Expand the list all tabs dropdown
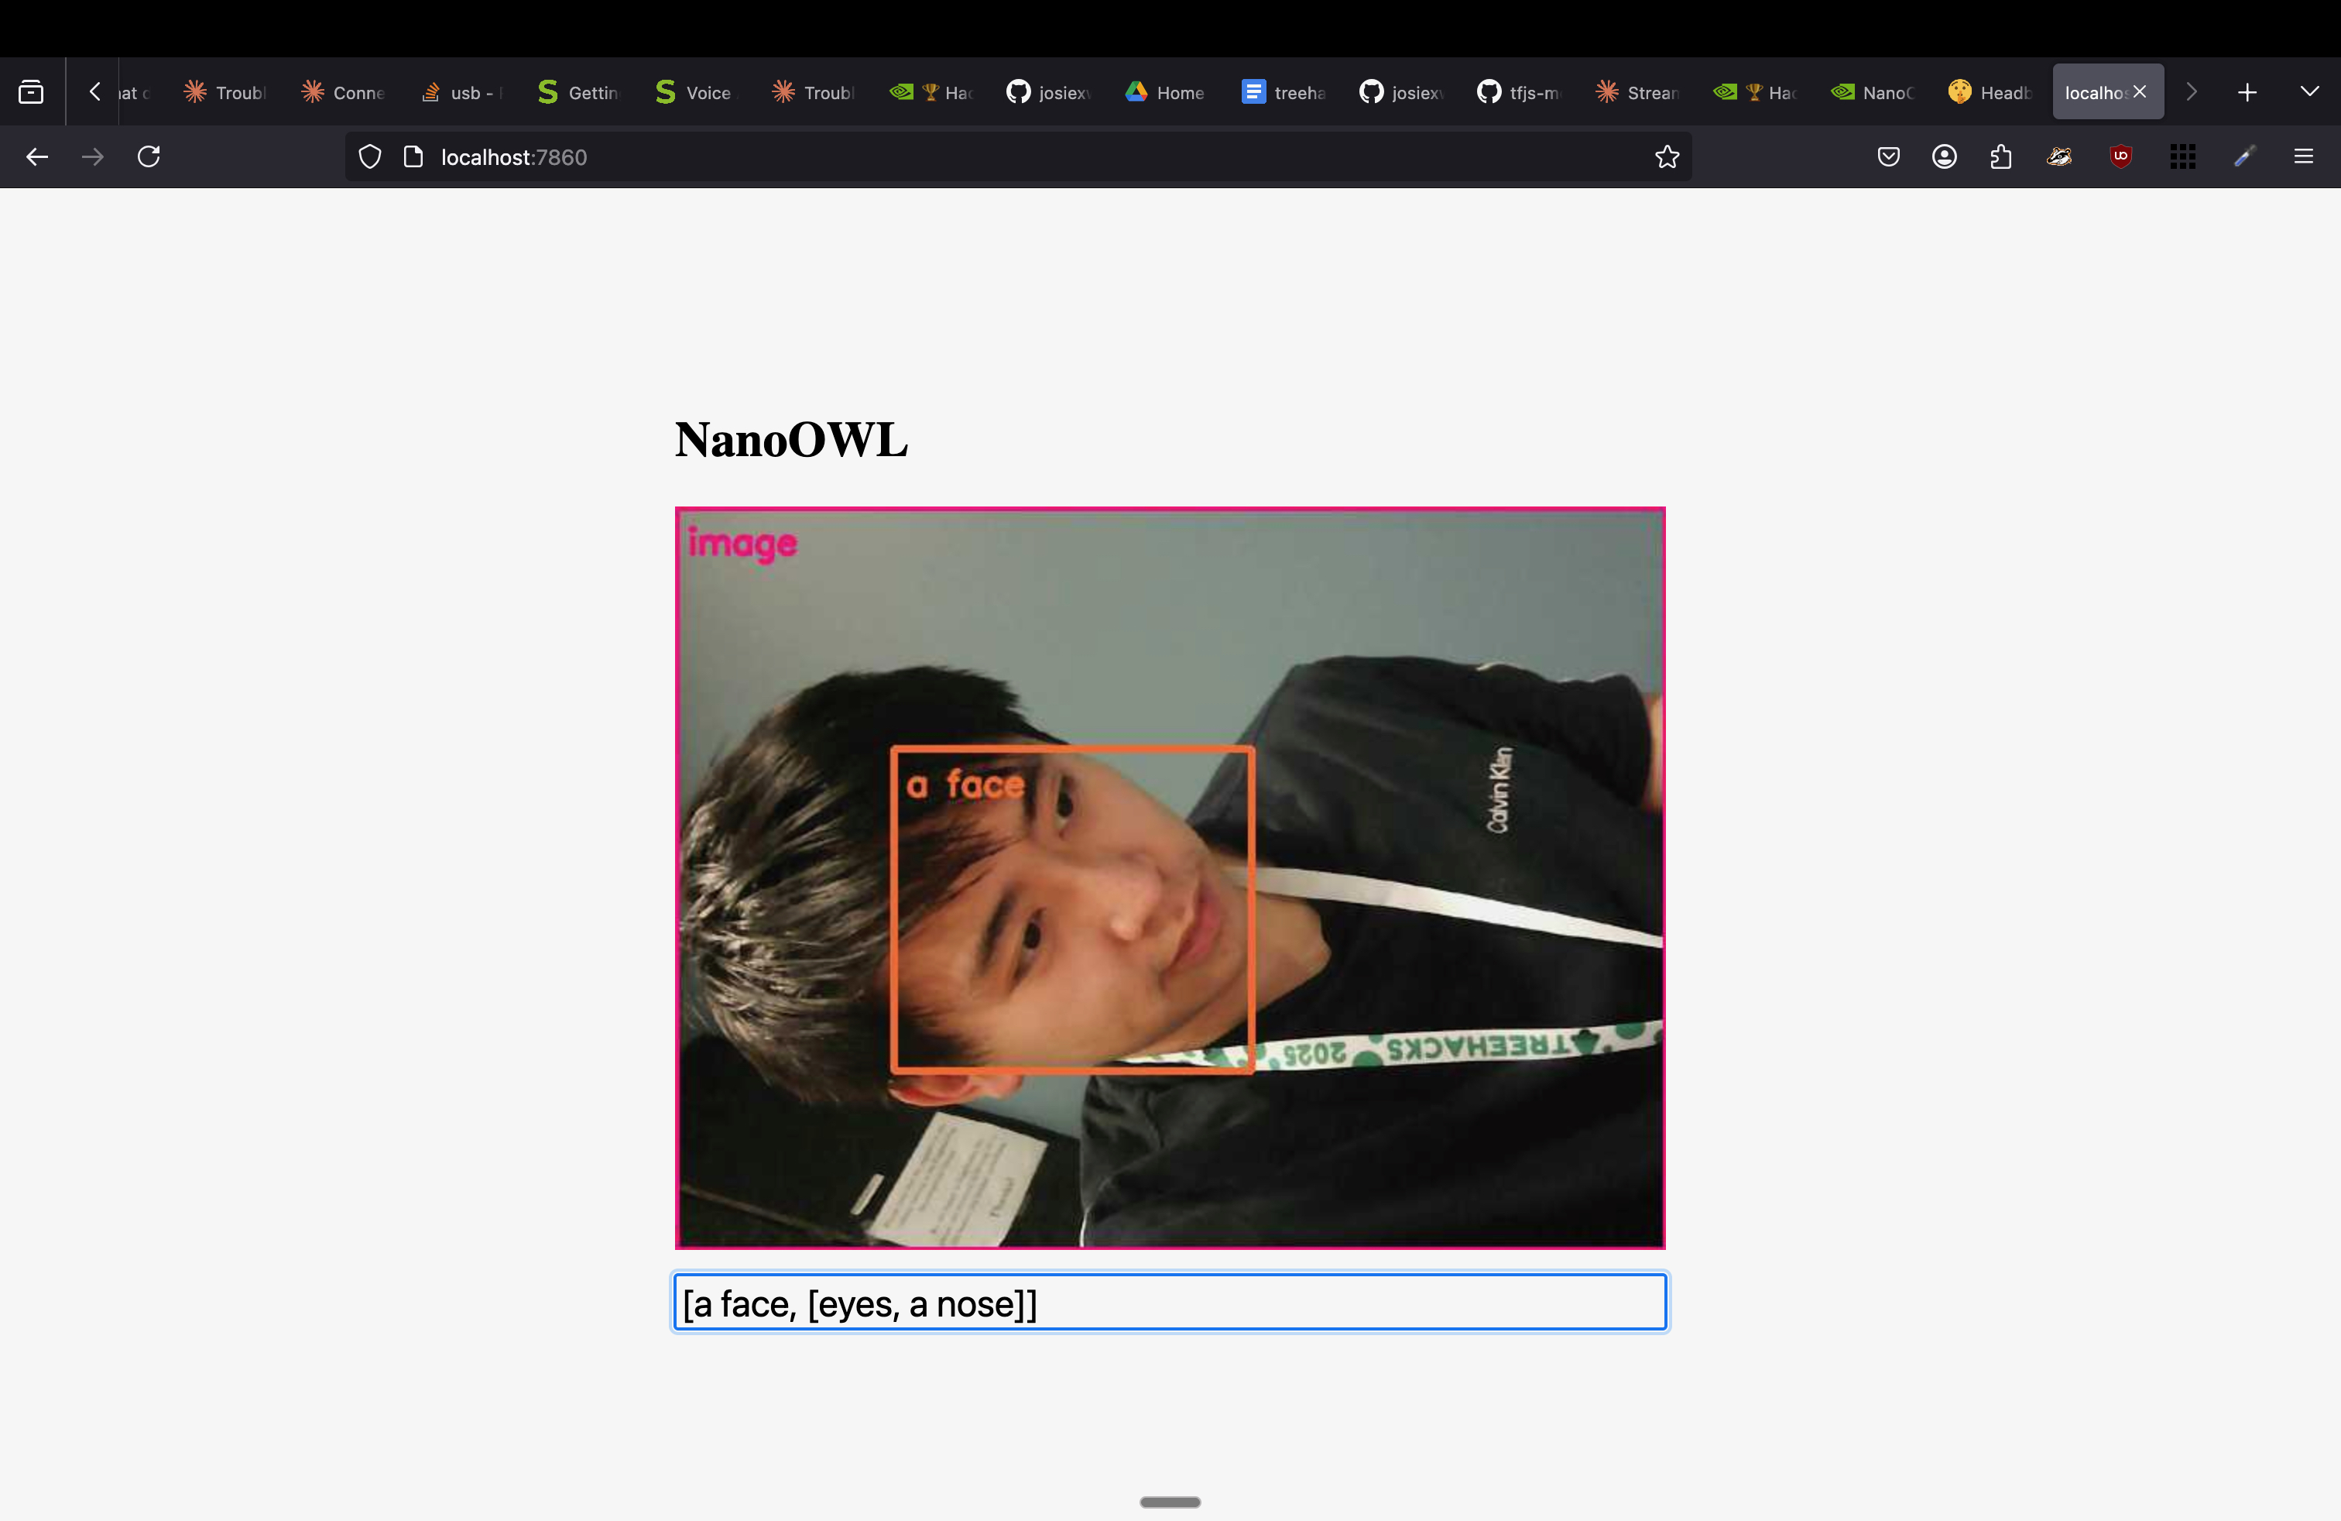This screenshot has width=2341, height=1521. [x=2309, y=91]
